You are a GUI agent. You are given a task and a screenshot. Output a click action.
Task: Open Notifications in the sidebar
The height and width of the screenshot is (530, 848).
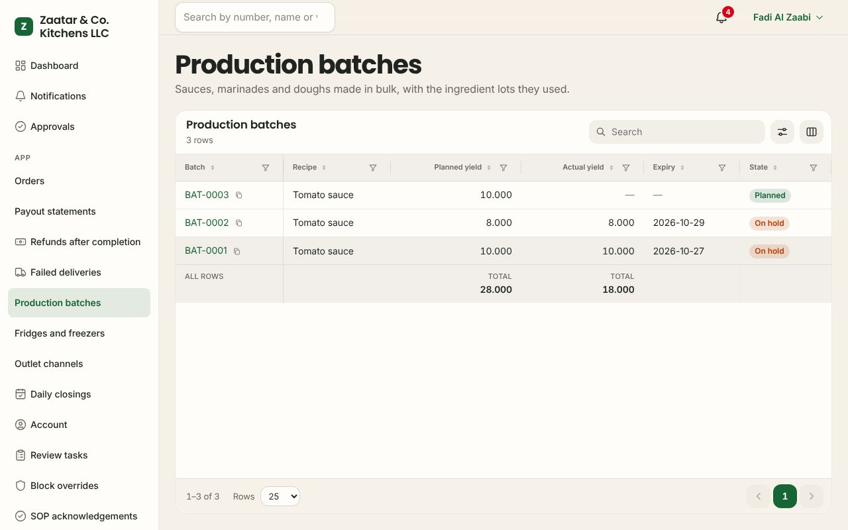(79, 96)
